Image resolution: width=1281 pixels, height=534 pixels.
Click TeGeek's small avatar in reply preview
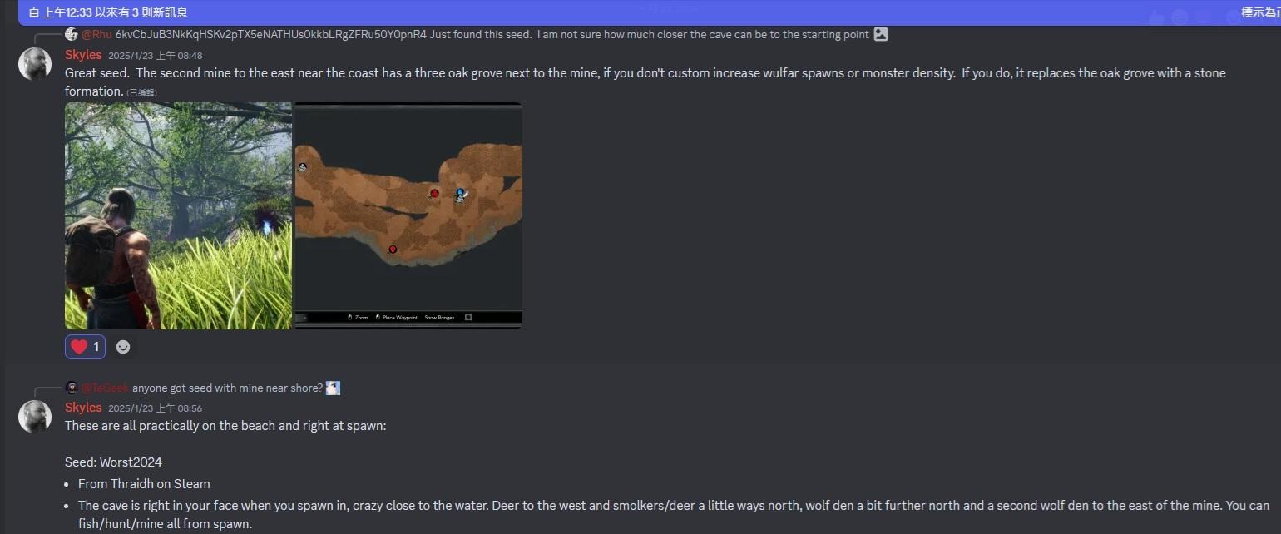pyautogui.click(x=72, y=388)
